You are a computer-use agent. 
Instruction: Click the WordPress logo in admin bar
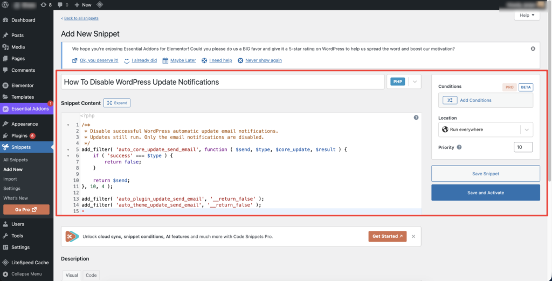click(x=5, y=5)
